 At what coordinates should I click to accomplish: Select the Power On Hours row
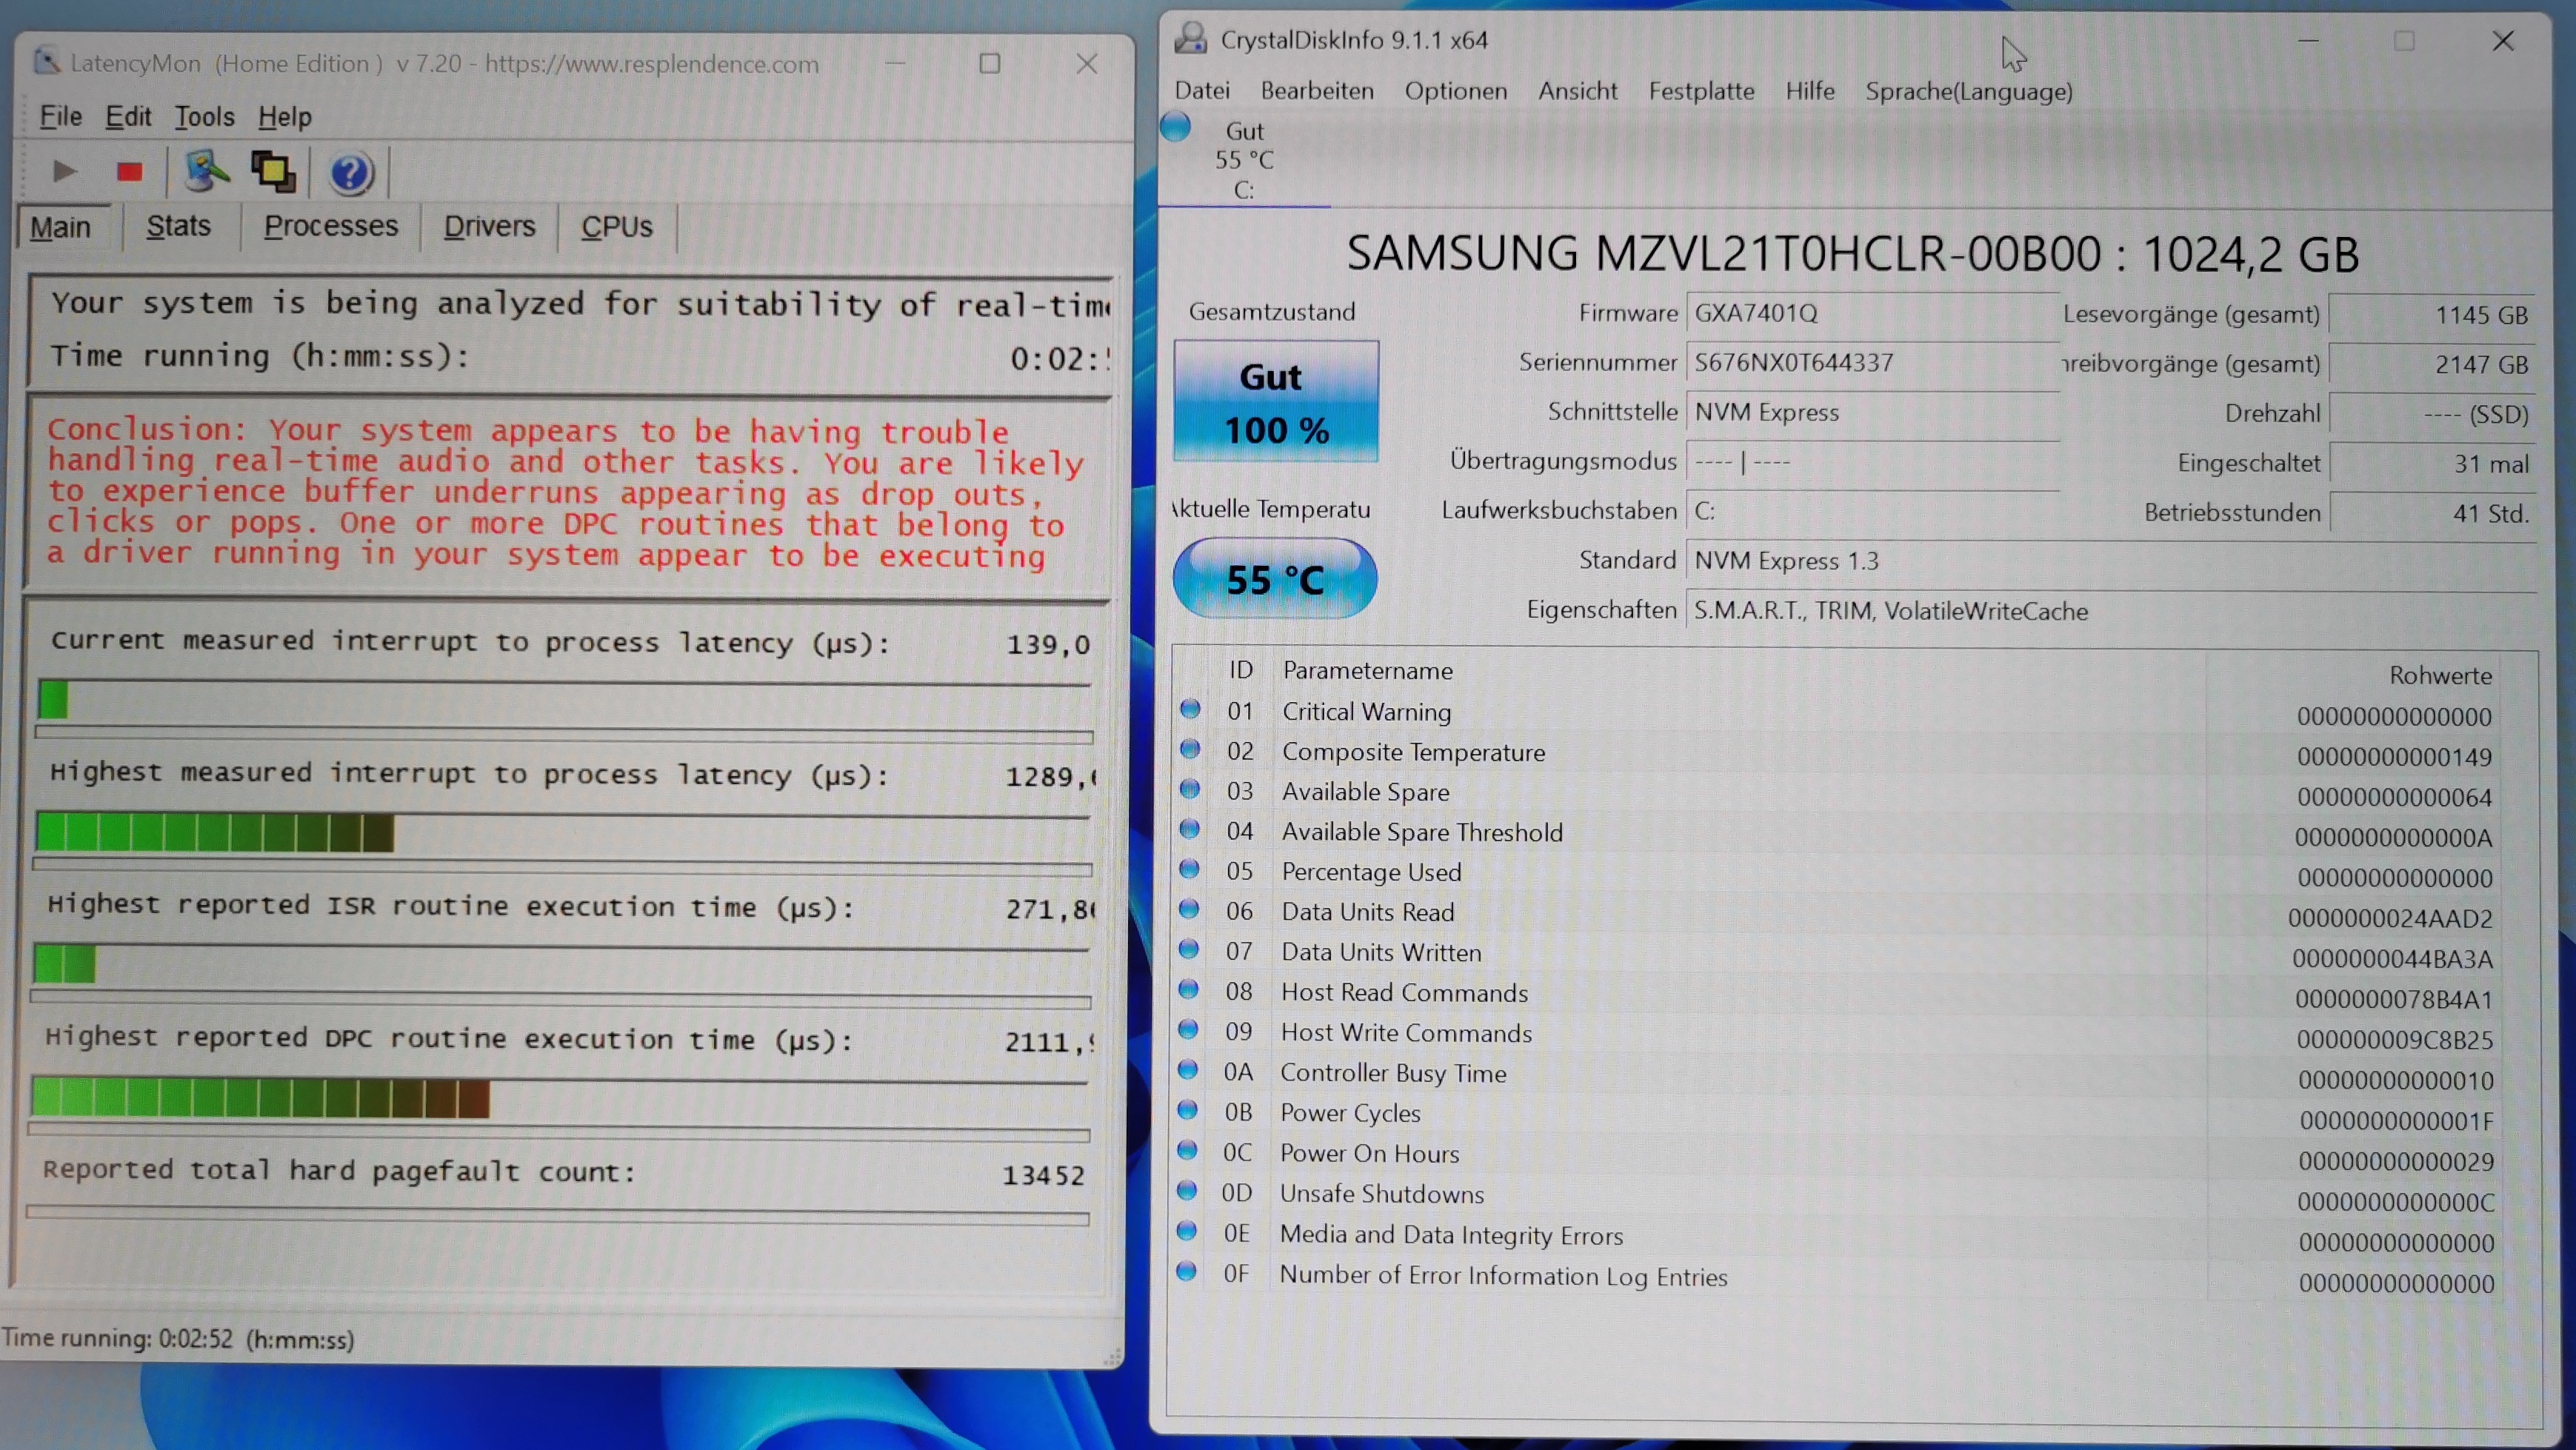[1369, 1153]
